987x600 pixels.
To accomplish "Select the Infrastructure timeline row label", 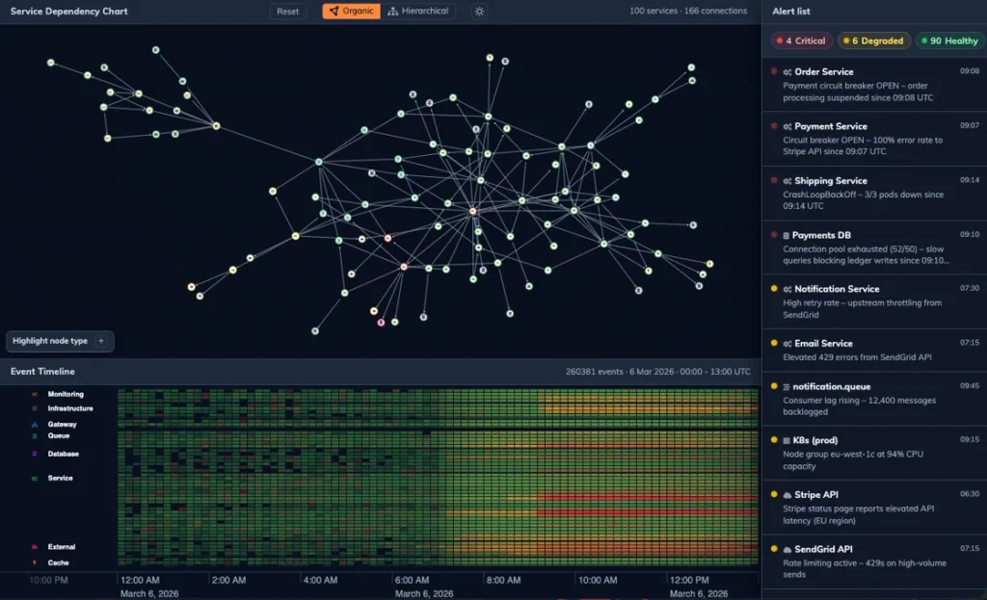I will [70, 408].
